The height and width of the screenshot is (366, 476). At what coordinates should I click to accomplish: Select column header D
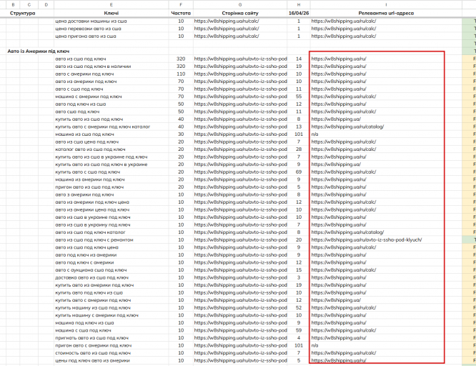pos(46,4)
